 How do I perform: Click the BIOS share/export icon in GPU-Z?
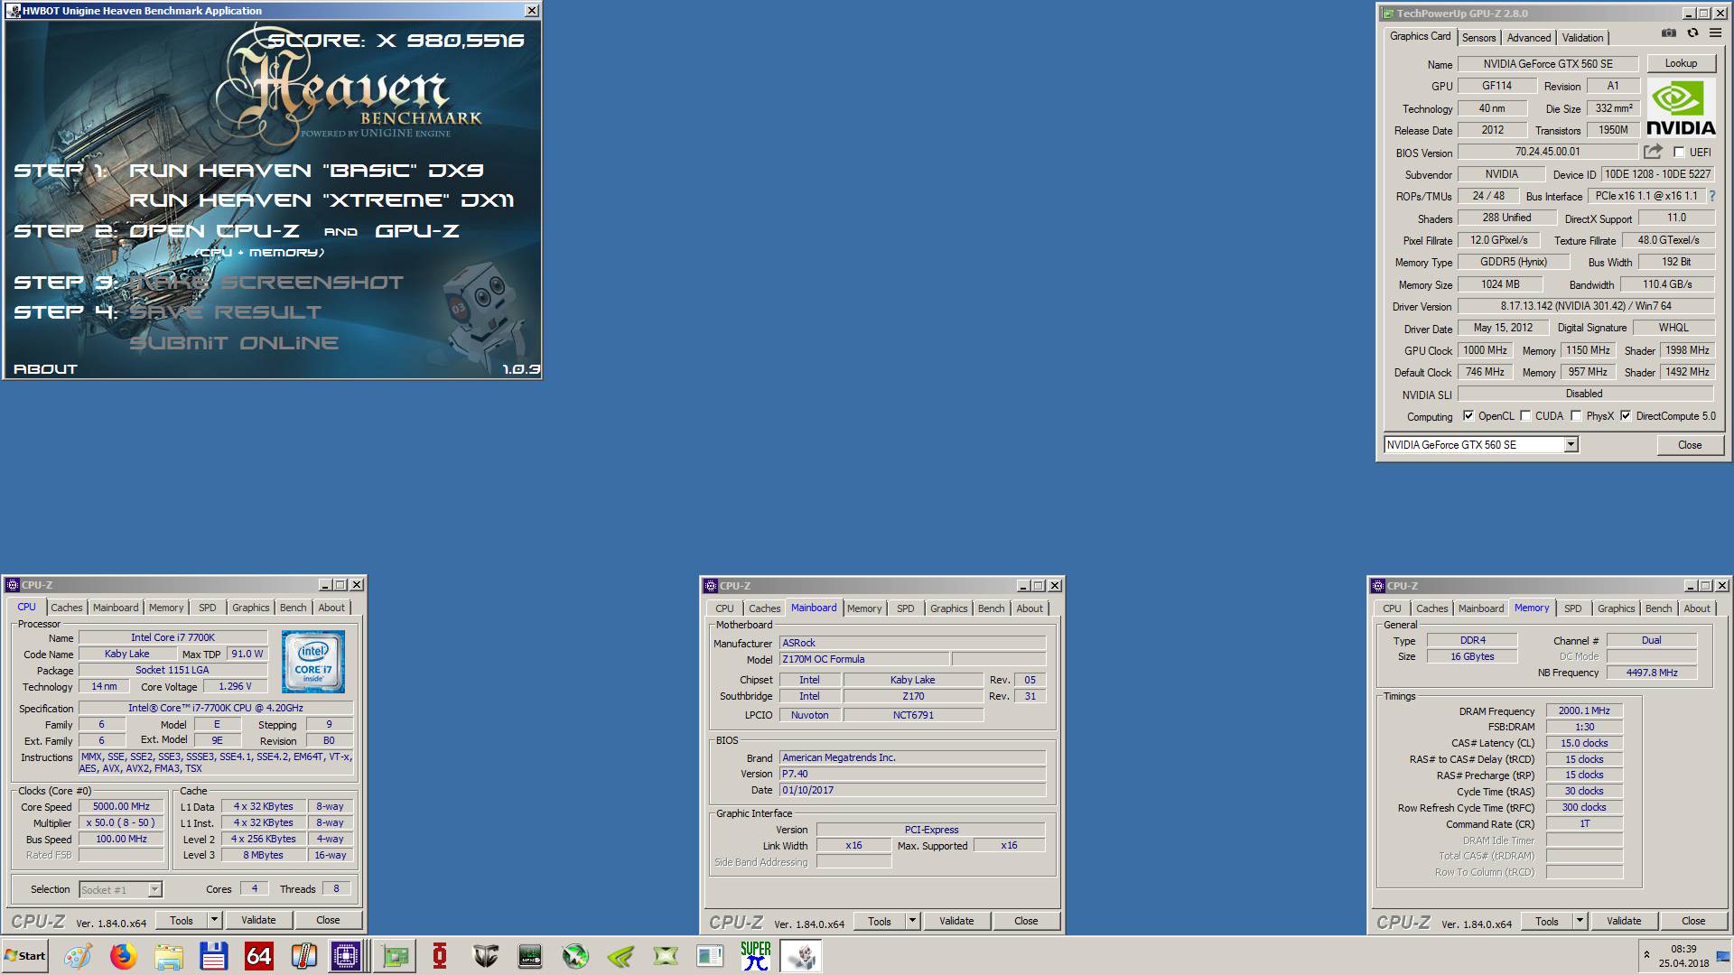(1653, 152)
